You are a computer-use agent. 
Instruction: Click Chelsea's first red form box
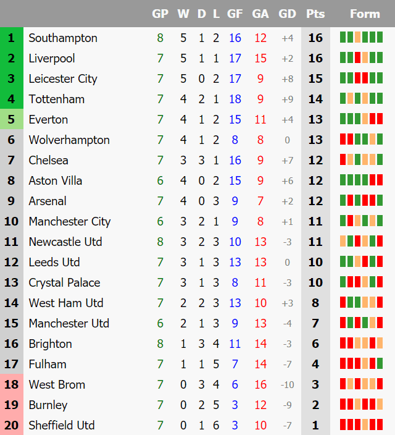tap(343, 159)
